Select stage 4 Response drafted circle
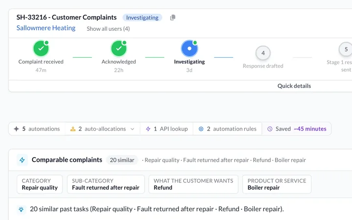This screenshot has height=220, width=352. pyautogui.click(x=263, y=53)
